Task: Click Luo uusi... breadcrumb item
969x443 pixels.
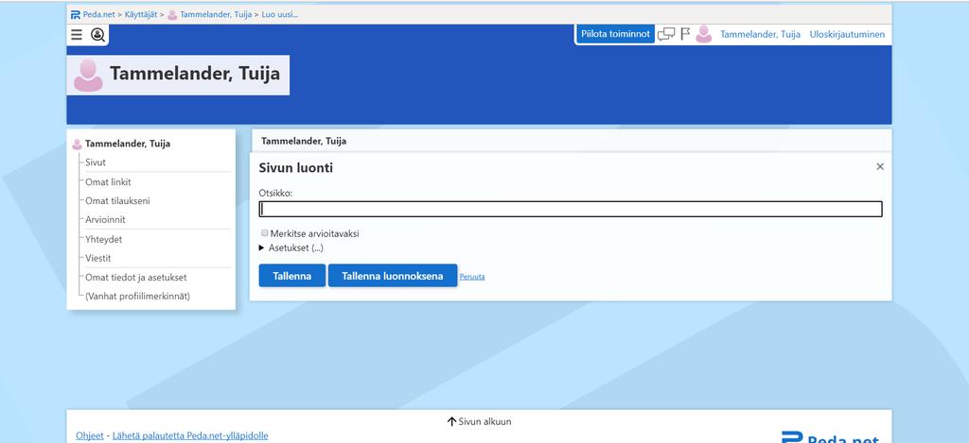Action: coord(280,14)
